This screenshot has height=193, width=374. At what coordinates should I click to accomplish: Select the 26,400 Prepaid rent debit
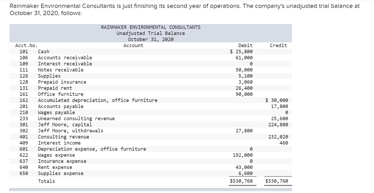(244, 88)
